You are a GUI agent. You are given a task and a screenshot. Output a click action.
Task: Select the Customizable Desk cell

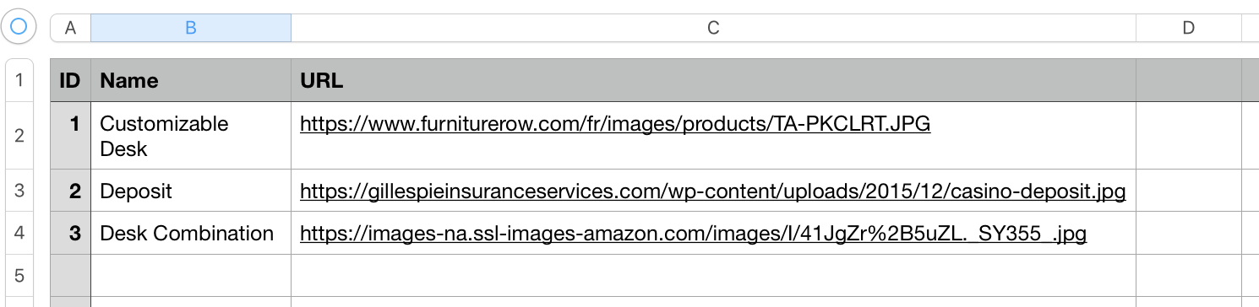coord(191,136)
